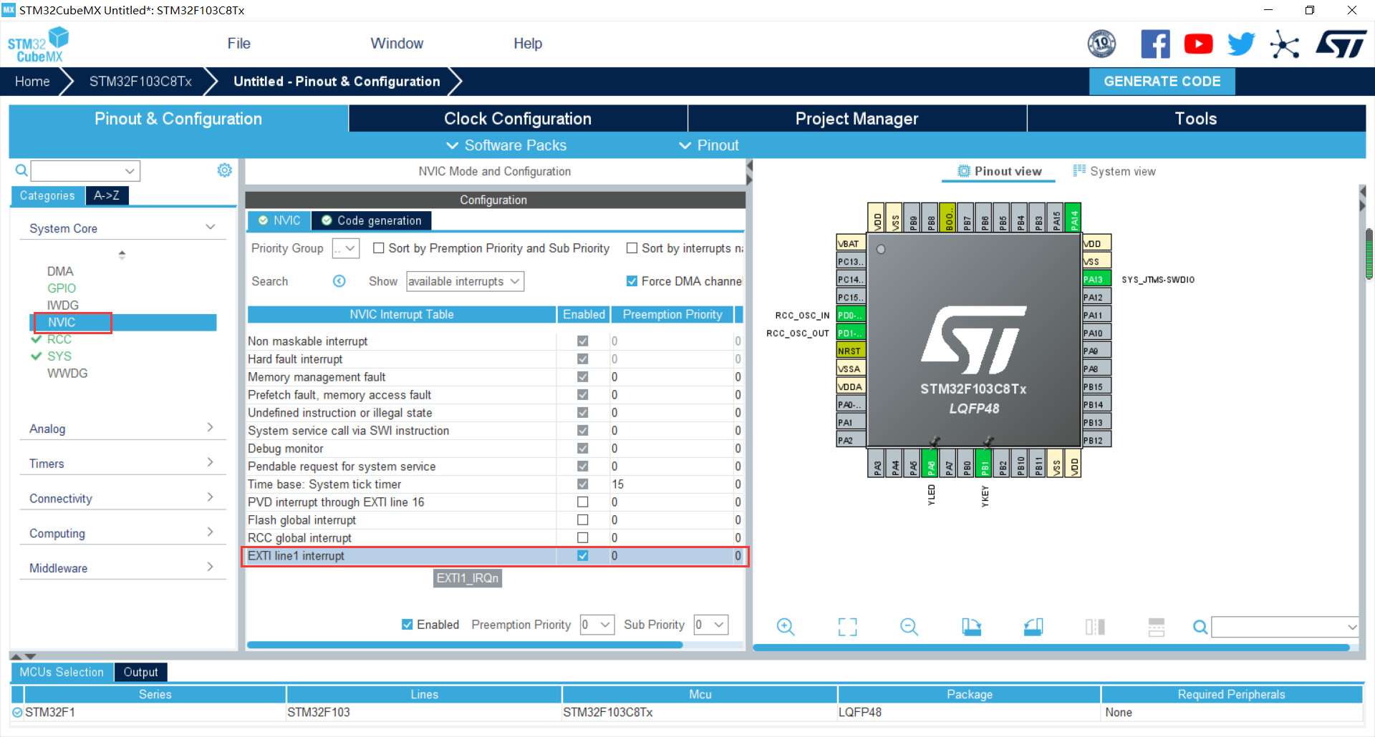Click the ST logo icon

click(x=1341, y=44)
